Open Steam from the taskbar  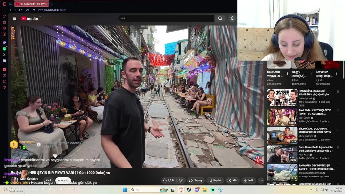189,190
